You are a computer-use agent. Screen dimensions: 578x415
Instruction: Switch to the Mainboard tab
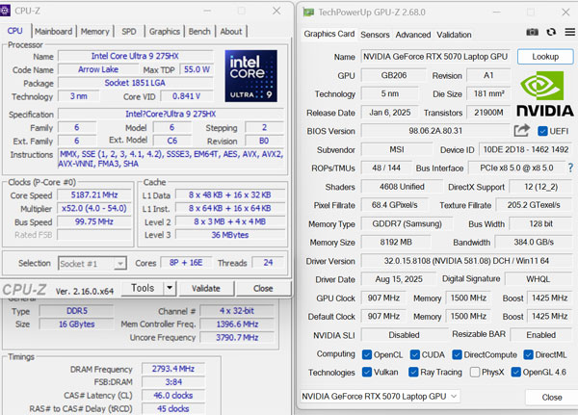click(x=53, y=32)
